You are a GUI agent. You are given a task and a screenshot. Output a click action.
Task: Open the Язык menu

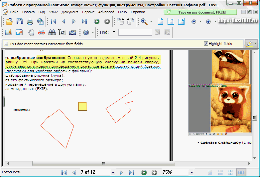53,12
